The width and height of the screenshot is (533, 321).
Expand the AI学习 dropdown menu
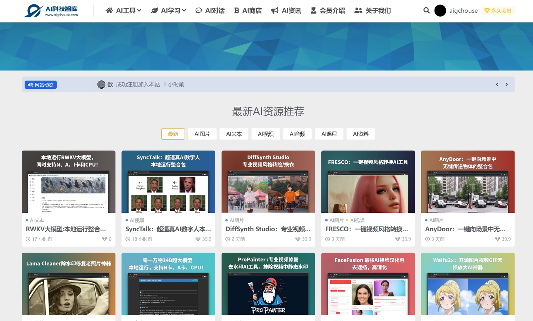168,11
